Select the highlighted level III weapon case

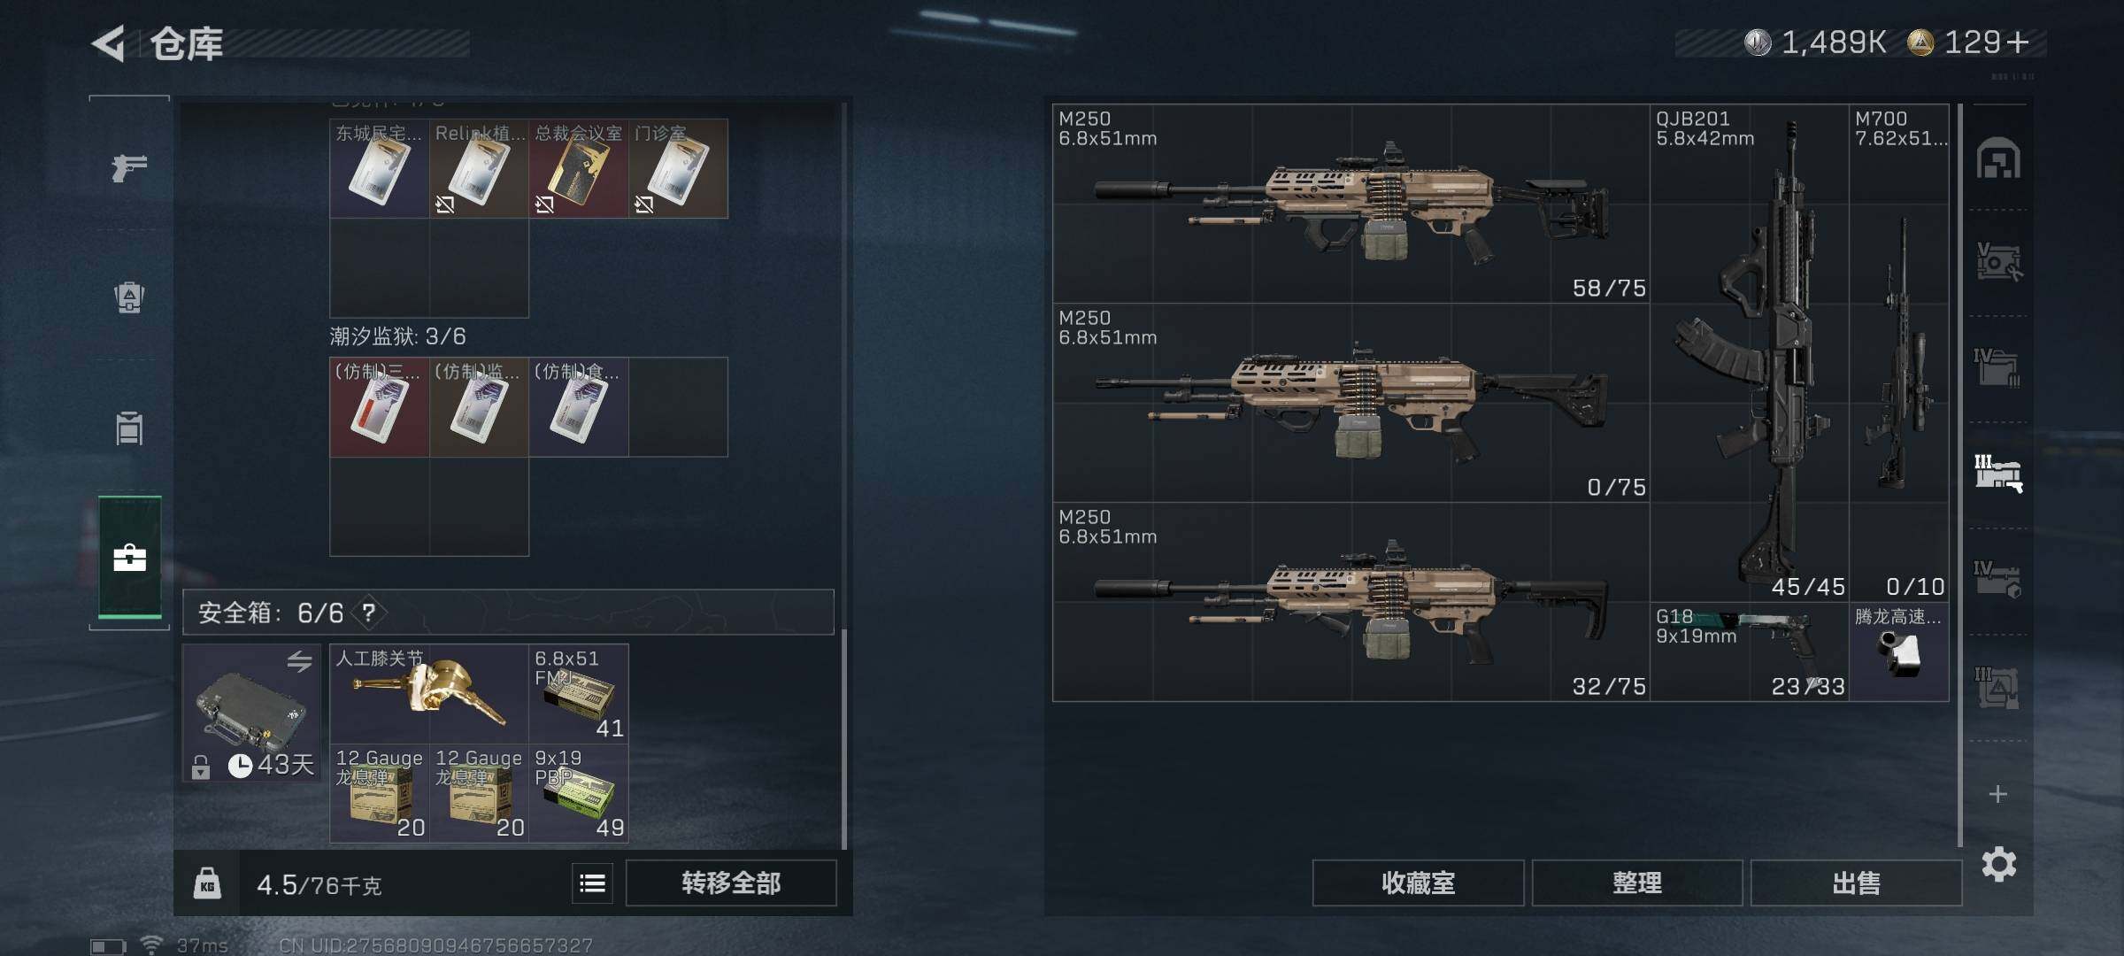[1998, 473]
